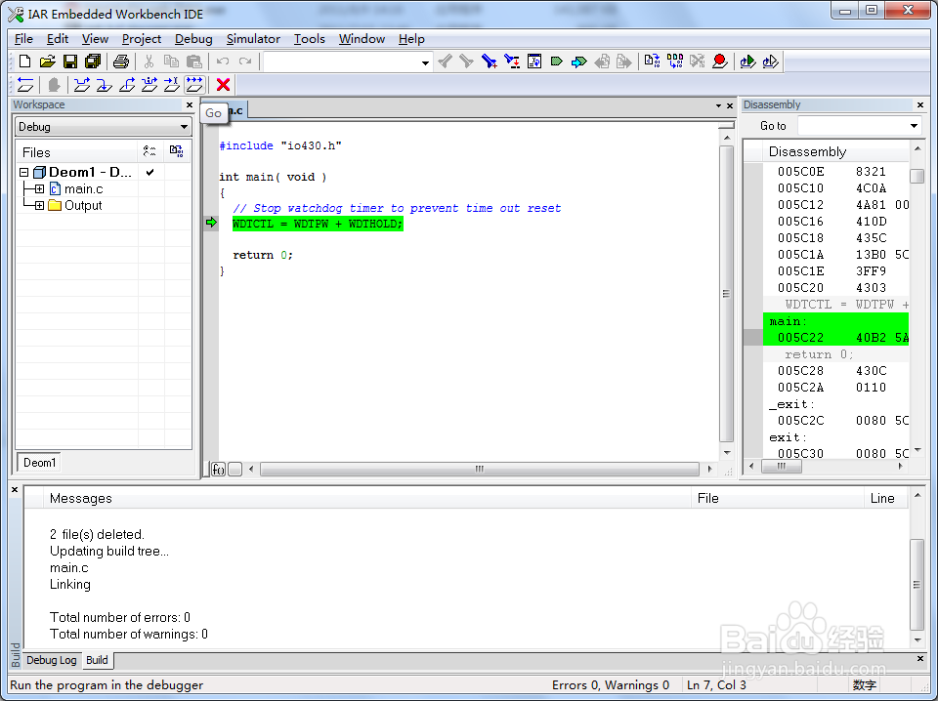This screenshot has height=701, width=938.
Task: Click the quick search input field in toolbar
Action: (341, 62)
